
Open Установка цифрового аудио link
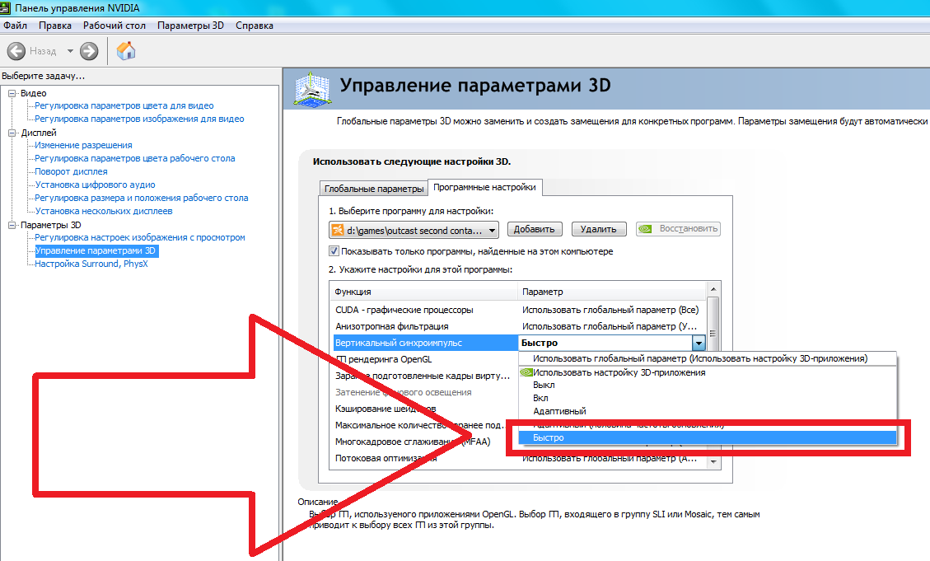95,185
